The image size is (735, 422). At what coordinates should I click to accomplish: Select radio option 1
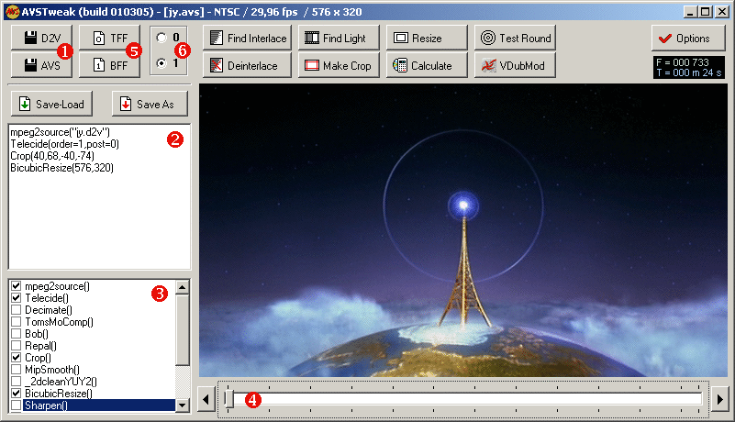161,62
